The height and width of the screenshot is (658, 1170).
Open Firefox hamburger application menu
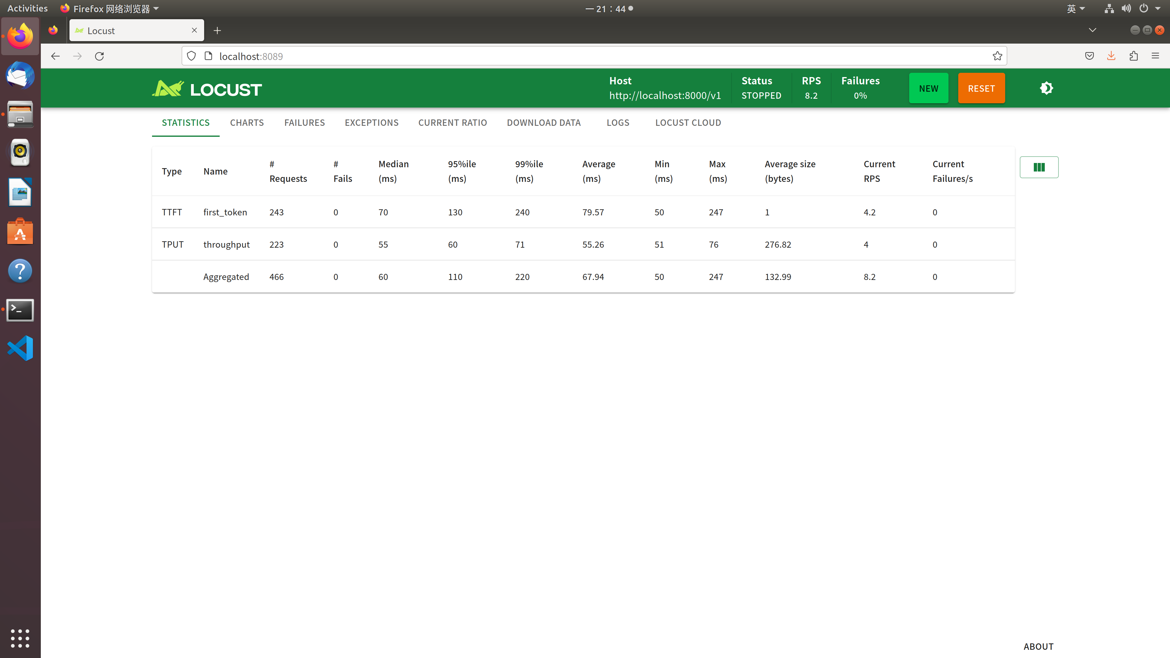(1155, 56)
